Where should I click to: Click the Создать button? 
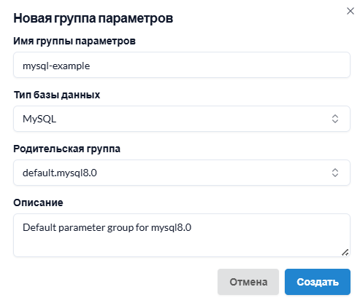(x=318, y=282)
